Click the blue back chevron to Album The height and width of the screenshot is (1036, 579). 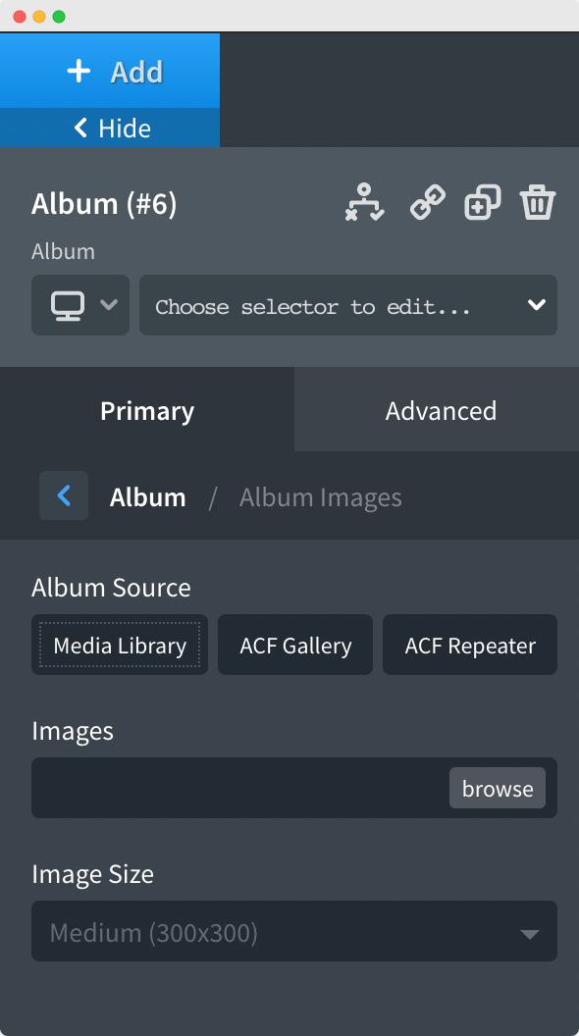coord(63,496)
